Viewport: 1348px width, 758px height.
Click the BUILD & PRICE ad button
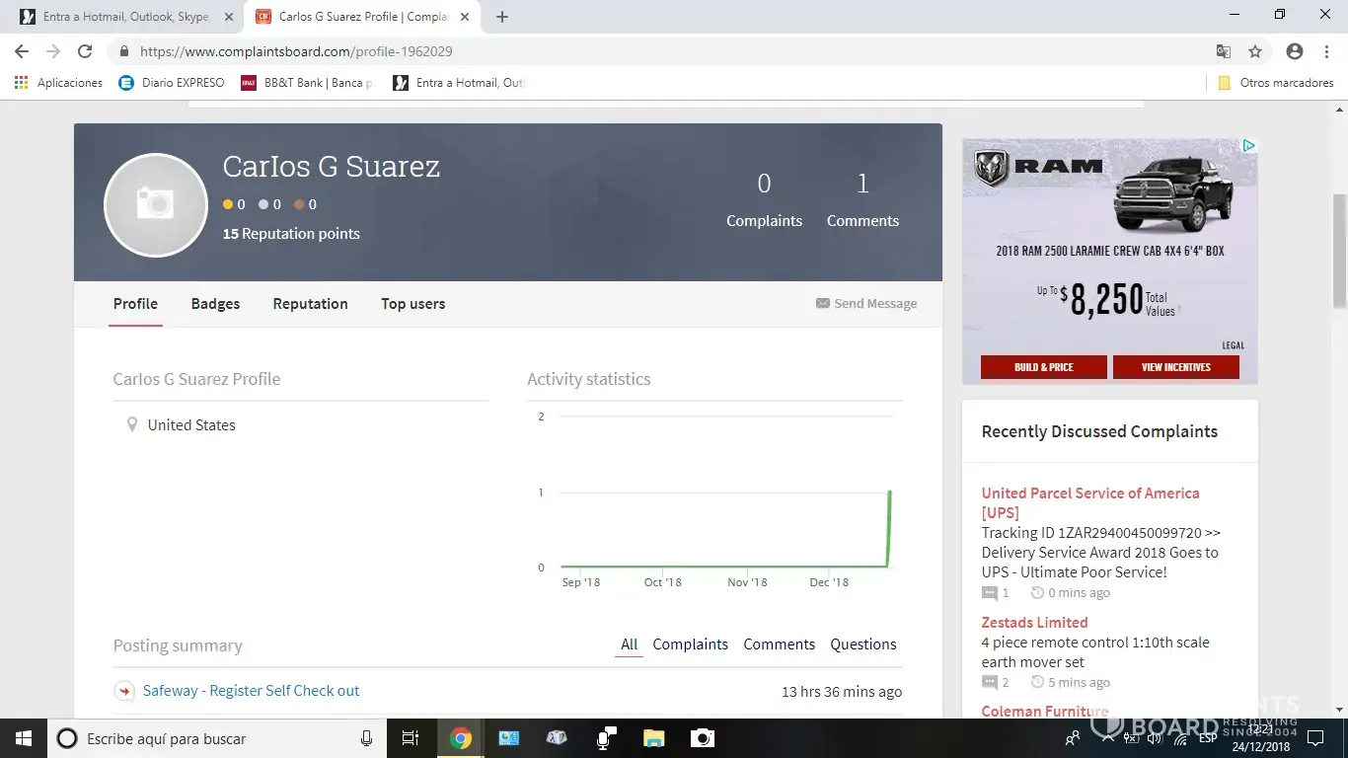1043,367
